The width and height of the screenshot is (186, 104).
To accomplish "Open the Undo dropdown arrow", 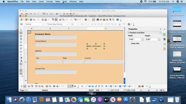I will coord(78,20).
